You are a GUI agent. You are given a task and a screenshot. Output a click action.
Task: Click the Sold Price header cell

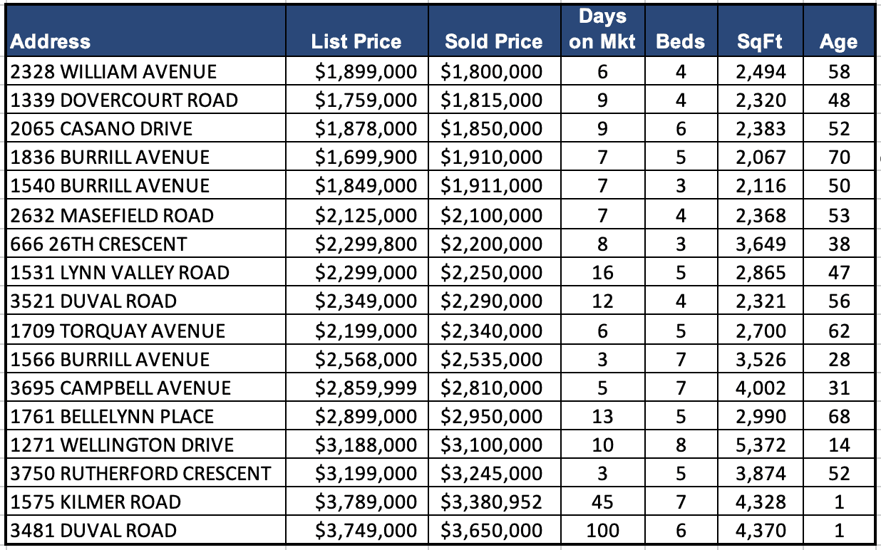(x=493, y=41)
